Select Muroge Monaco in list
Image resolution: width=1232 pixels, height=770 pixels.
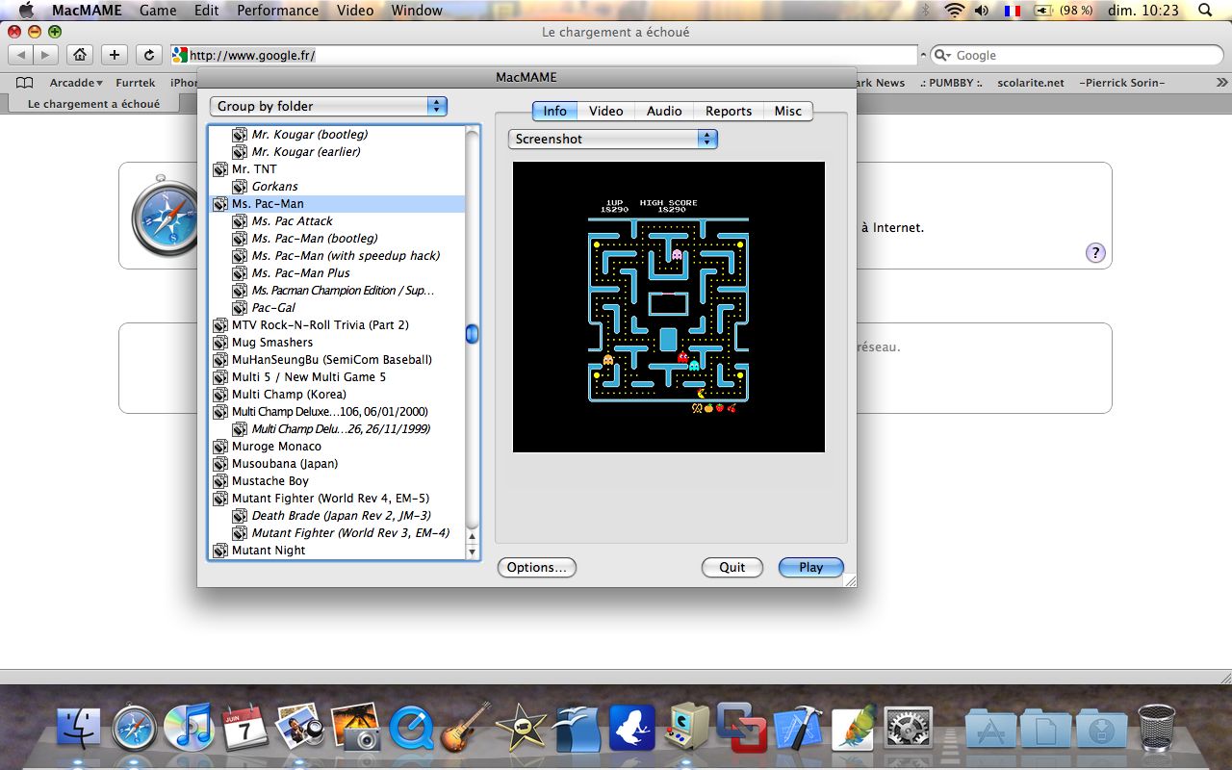pos(277,446)
